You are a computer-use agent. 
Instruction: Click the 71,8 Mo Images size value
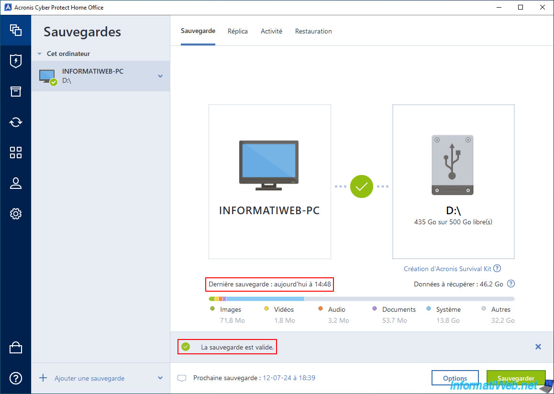(x=233, y=320)
